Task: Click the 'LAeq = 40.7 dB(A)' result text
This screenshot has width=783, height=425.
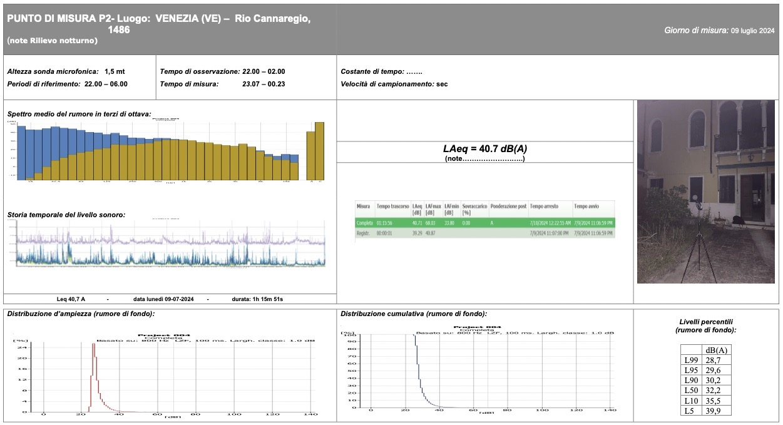Action: 485,149
